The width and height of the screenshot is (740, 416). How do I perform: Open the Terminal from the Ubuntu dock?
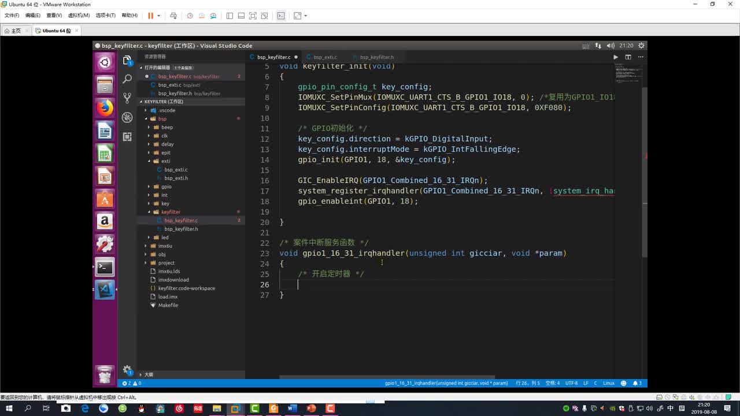pyautogui.click(x=105, y=267)
